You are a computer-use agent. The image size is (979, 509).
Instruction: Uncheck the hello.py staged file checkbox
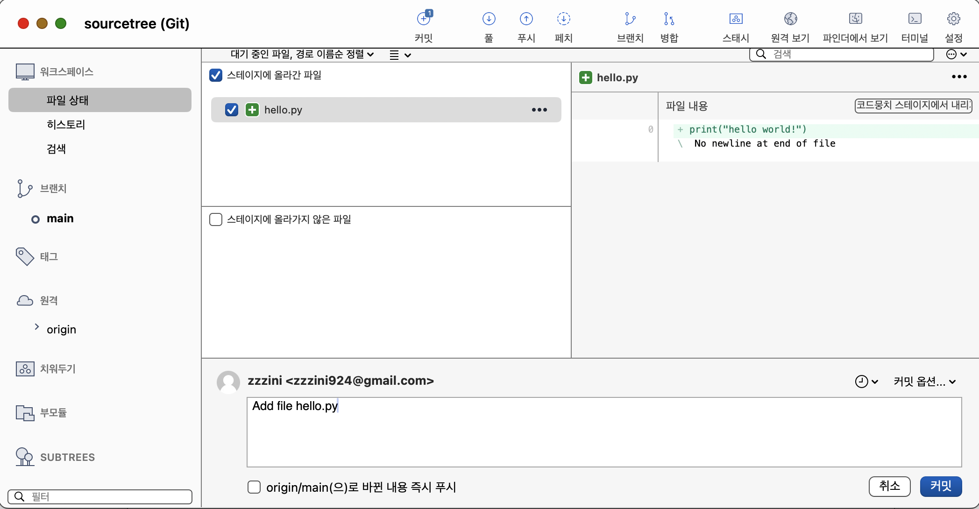click(x=232, y=110)
